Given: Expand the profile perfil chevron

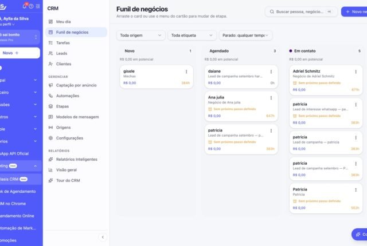Looking at the screenshot, I should coord(13,25).
